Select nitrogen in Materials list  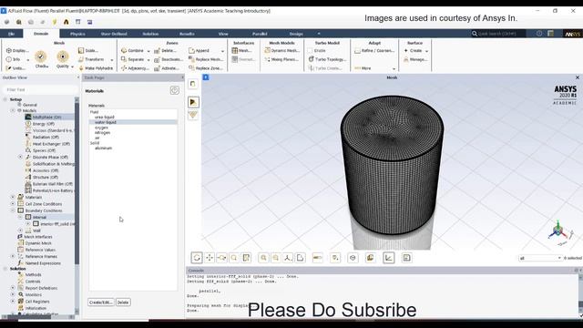click(102, 132)
